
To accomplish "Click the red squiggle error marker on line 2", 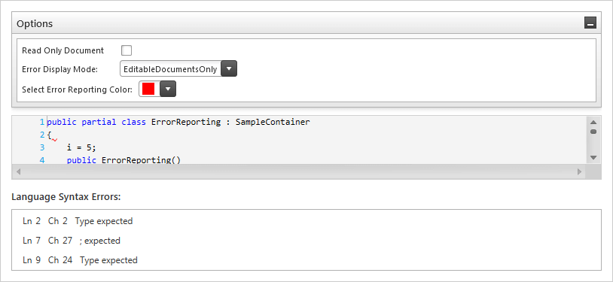I will tap(55, 139).
